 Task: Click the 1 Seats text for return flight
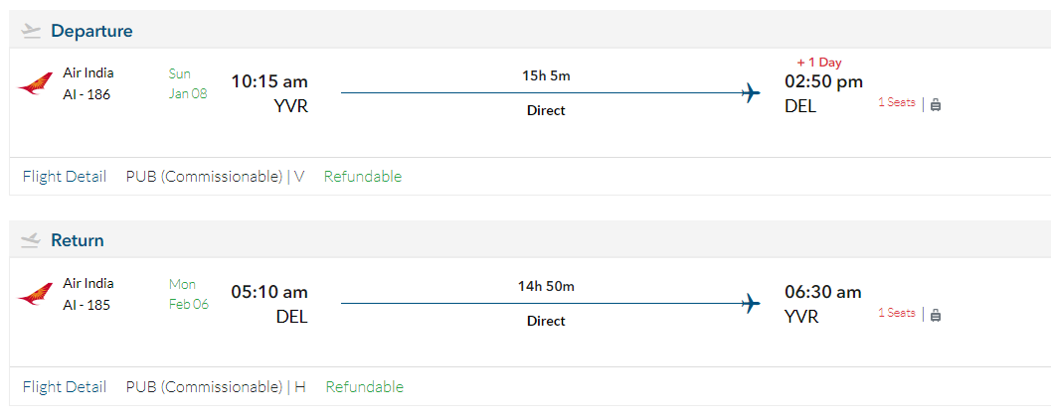click(896, 313)
